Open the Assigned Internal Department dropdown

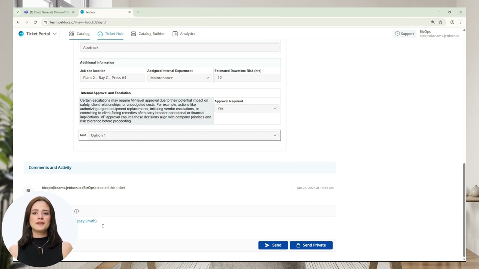pos(180,78)
